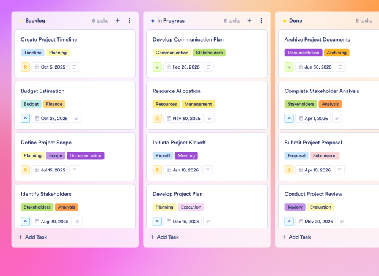Image resolution: width=379 pixels, height=276 pixels.
Task: Click Add Task under Done column
Action: pos(297,237)
